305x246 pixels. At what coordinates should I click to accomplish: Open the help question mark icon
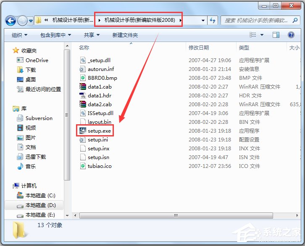pyautogui.click(x=290, y=35)
